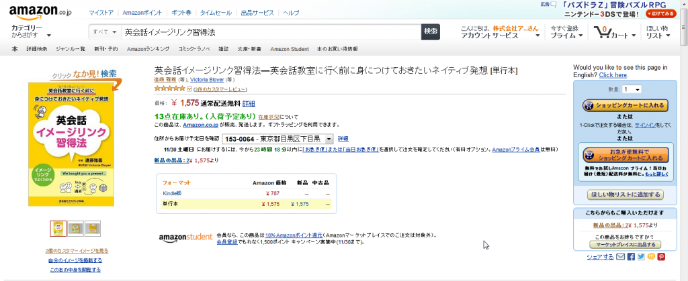Screen dimensions: 688x281
Task: Open ギフト券 in top navigation
Action: click(x=180, y=13)
